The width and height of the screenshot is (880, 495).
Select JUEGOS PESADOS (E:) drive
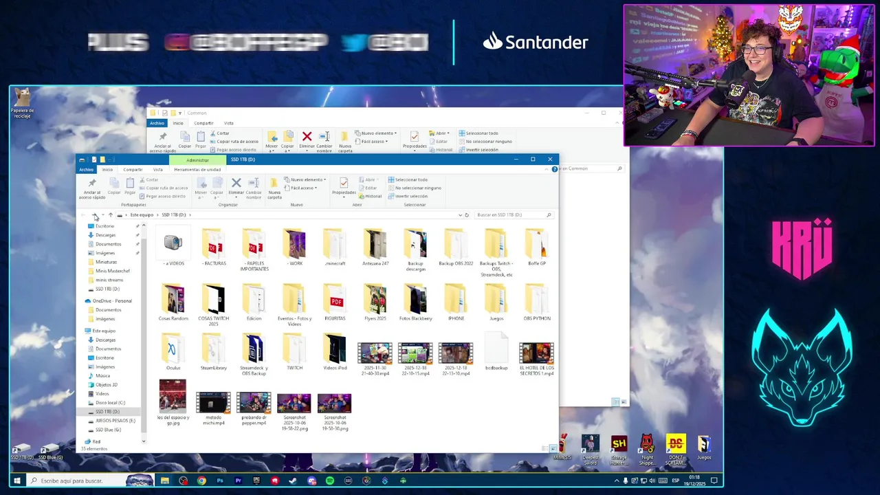(115, 421)
